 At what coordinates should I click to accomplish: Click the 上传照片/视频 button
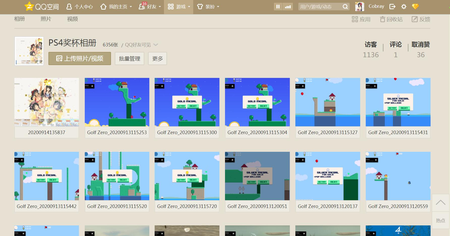(x=80, y=58)
